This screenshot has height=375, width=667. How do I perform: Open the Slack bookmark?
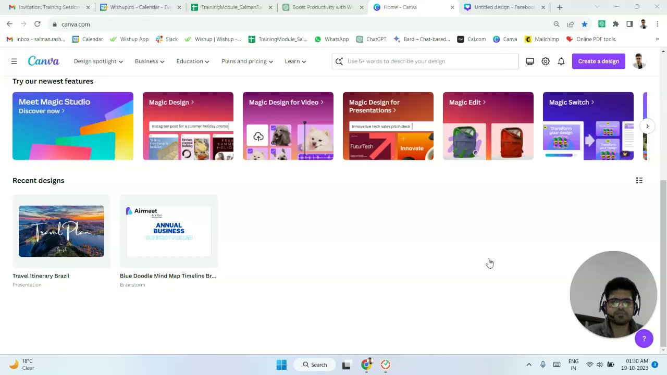pos(167,39)
